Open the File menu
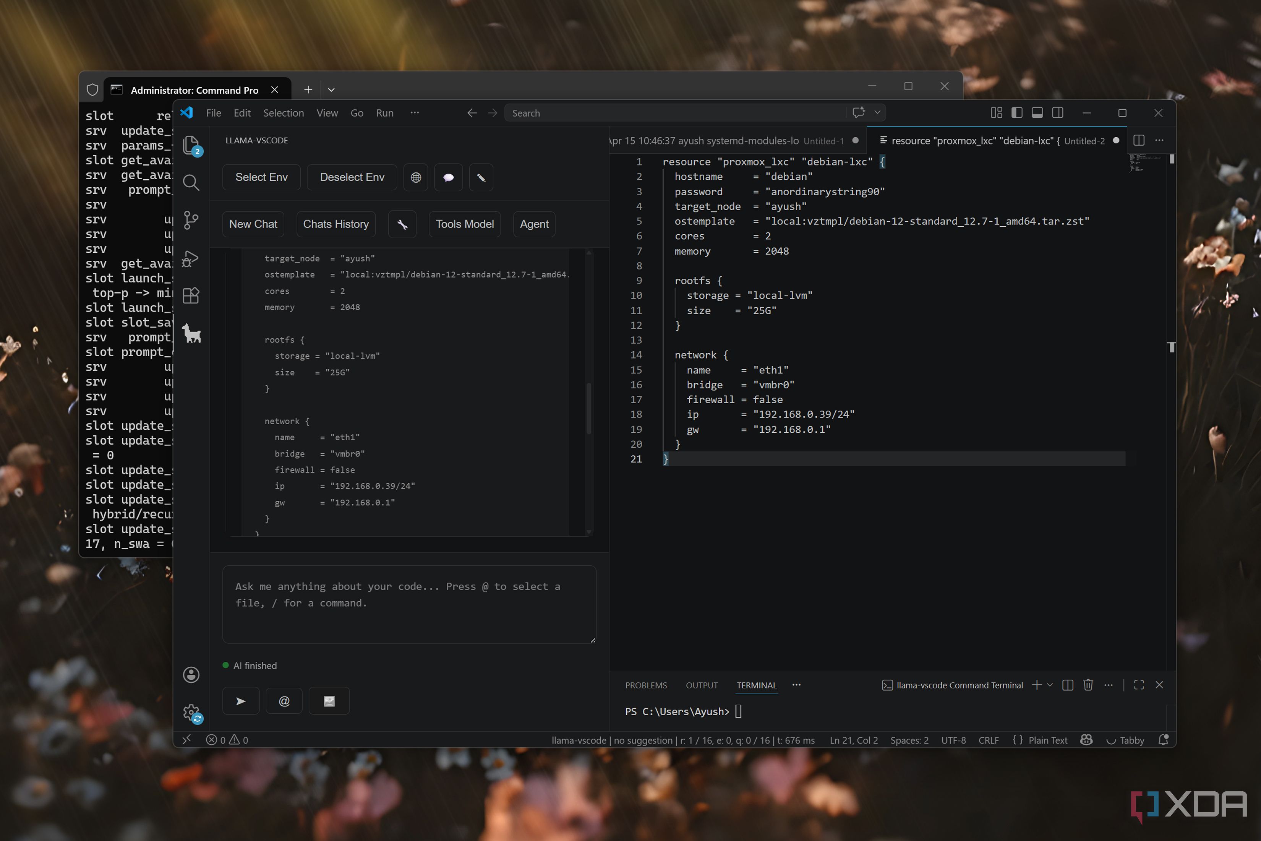The width and height of the screenshot is (1261, 841). 213,113
